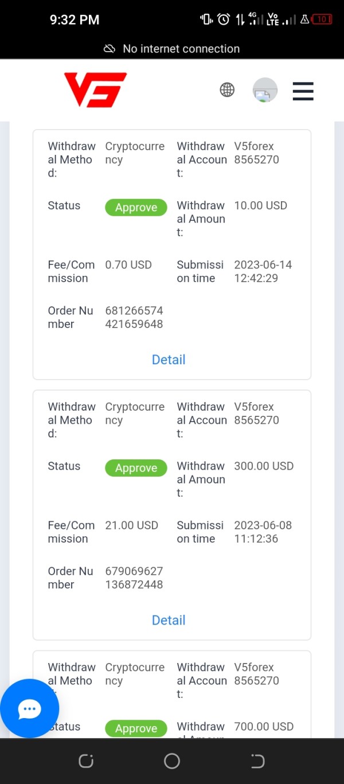The height and width of the screenshot is (784, 344).
Task: Tap Approve status on 700.00 USD withdrawal
Action: 136,728
